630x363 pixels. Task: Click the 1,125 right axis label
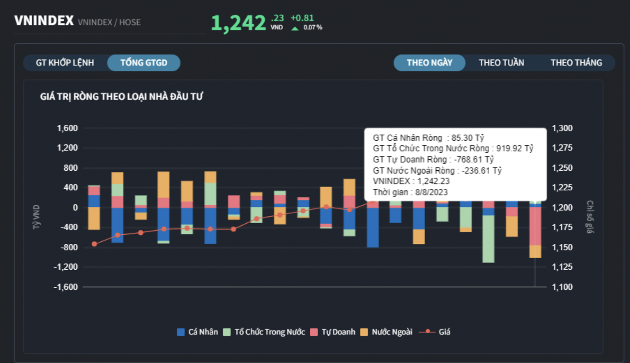click(x=562, y=267)
